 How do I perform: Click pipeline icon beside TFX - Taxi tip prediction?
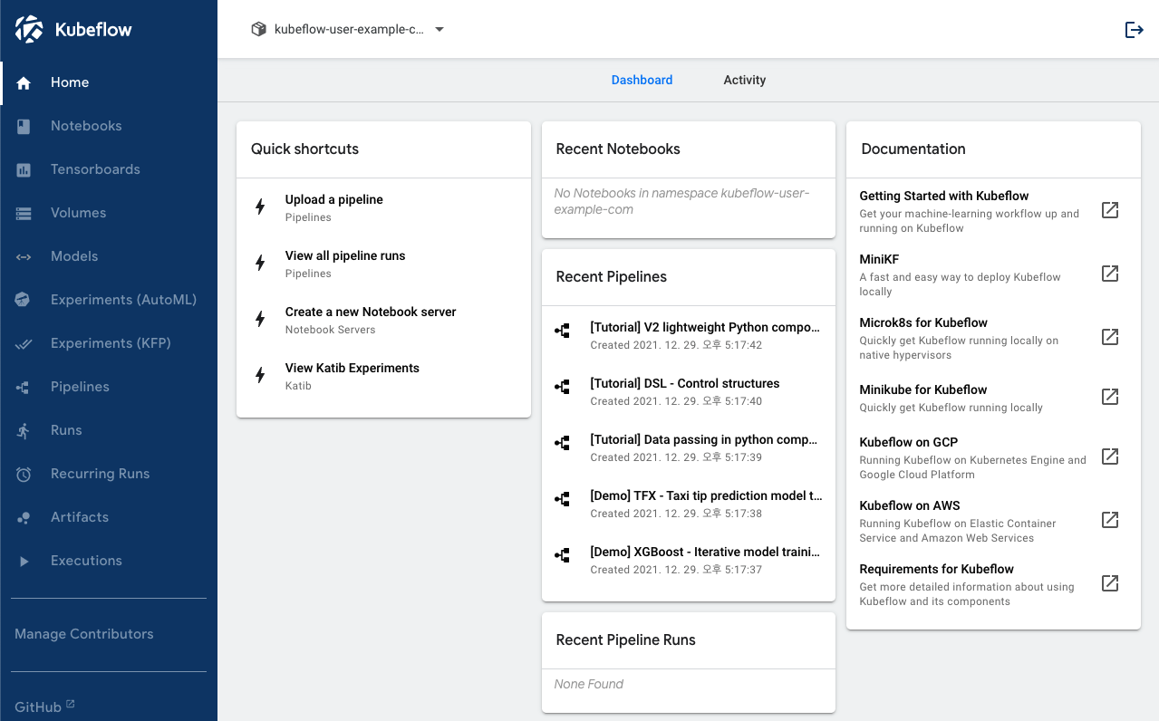pos(562,499)
